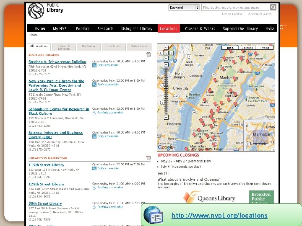Image resolution: width=302 pixels, height=226 pixels.
Task: Open the My NYPL menu item
Action: (x=61, y=28)
